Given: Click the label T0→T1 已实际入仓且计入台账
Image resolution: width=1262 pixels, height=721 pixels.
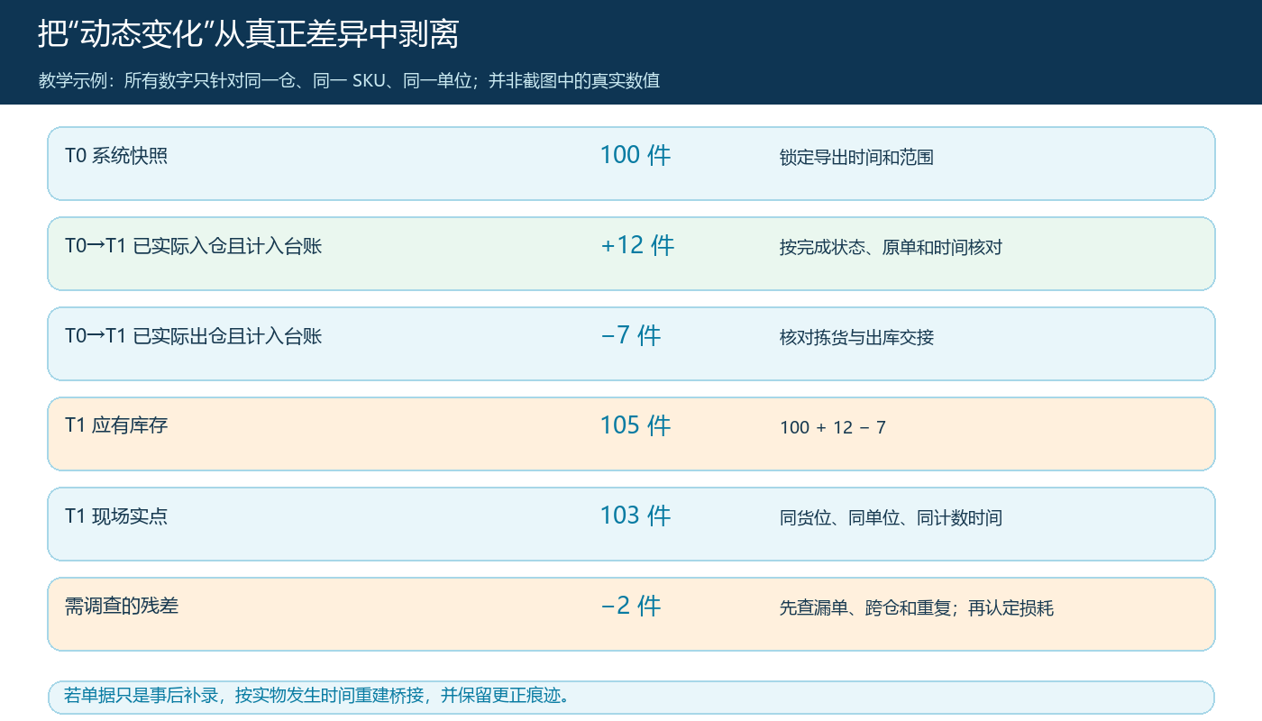Looking at the screenshot, I should pos(193,246).
